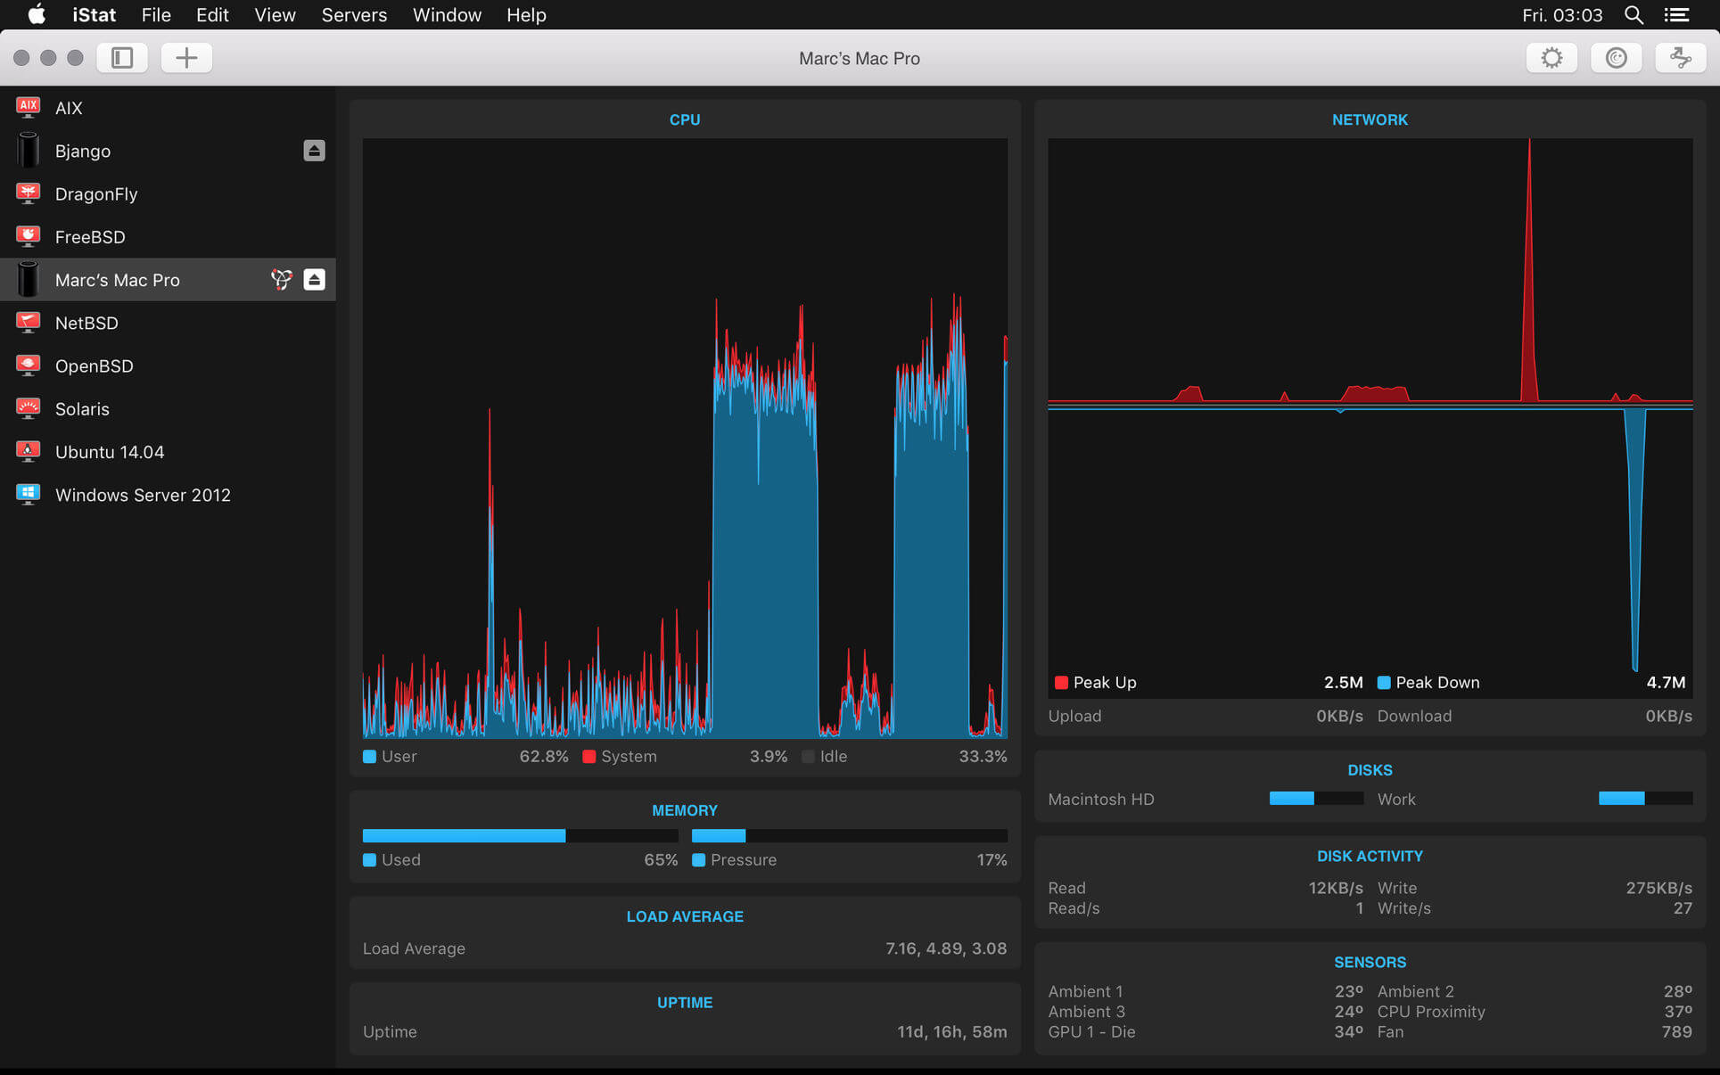Open the Window menu
1720x1075 pixels.
coord(447,15)
